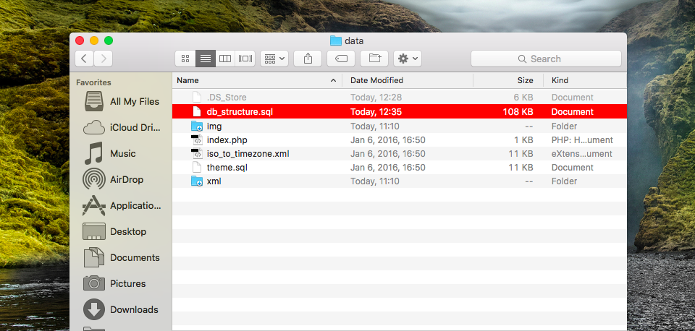Screen dimensions: 695x331
Task: Click the iso_to_timezone.xml file name
Action: [248, 154]
